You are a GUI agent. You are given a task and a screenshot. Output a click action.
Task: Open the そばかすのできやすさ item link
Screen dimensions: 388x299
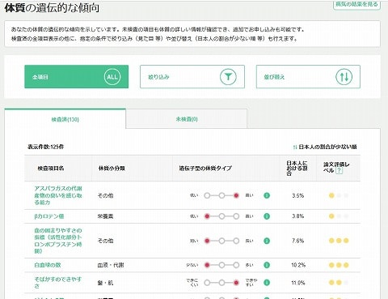coord(57,283)
